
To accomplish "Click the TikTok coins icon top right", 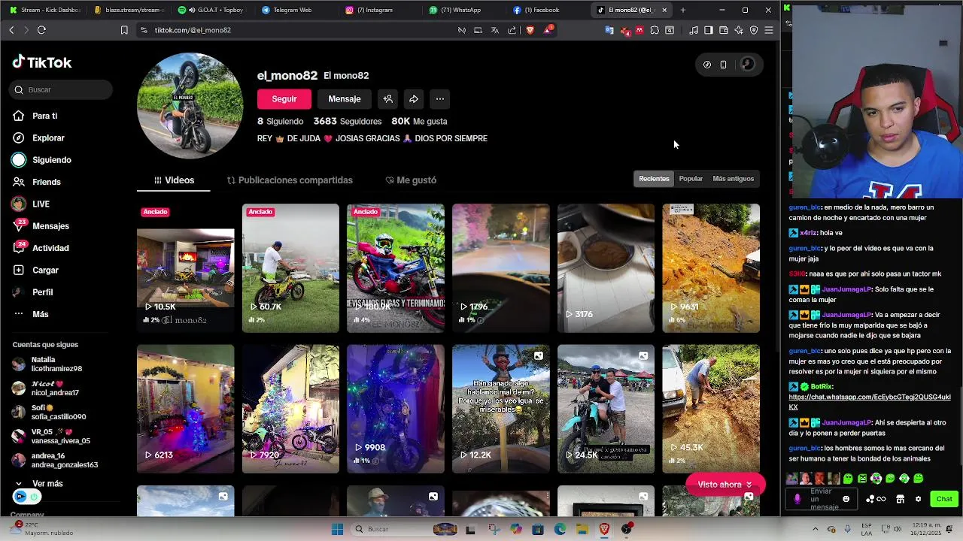I will 707,65.
